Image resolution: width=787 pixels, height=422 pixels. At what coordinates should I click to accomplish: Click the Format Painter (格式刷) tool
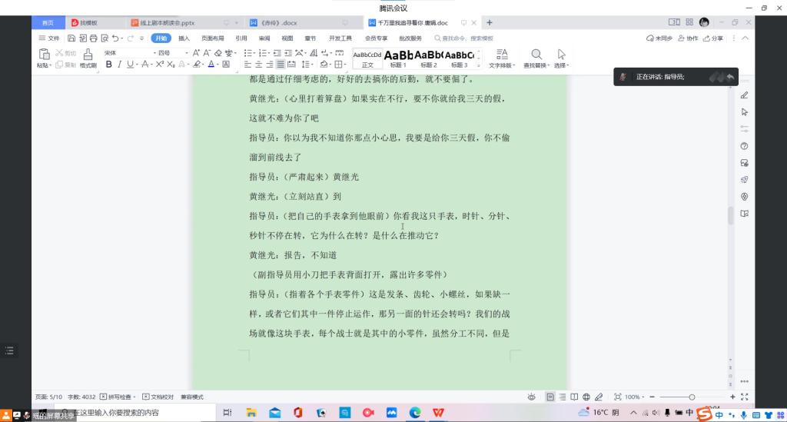(88, 58)
